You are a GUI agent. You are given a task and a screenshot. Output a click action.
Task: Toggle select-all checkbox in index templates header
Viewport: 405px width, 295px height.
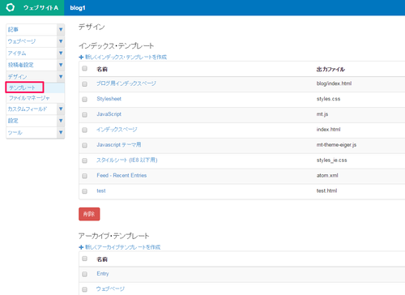pos(85,69)
